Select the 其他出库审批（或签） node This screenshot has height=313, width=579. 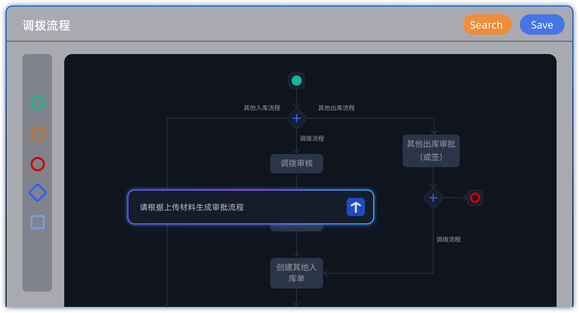[x=431, y=150]
